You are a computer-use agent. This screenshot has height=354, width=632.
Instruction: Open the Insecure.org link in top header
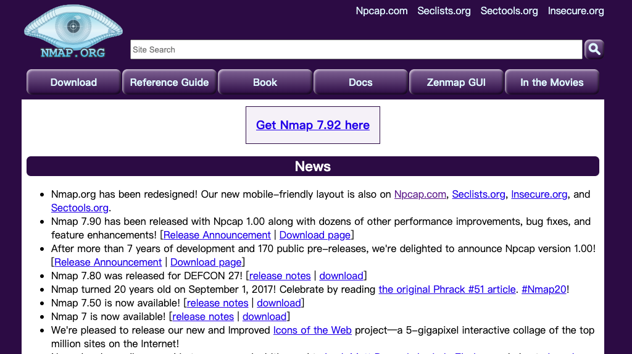point(576,11)
